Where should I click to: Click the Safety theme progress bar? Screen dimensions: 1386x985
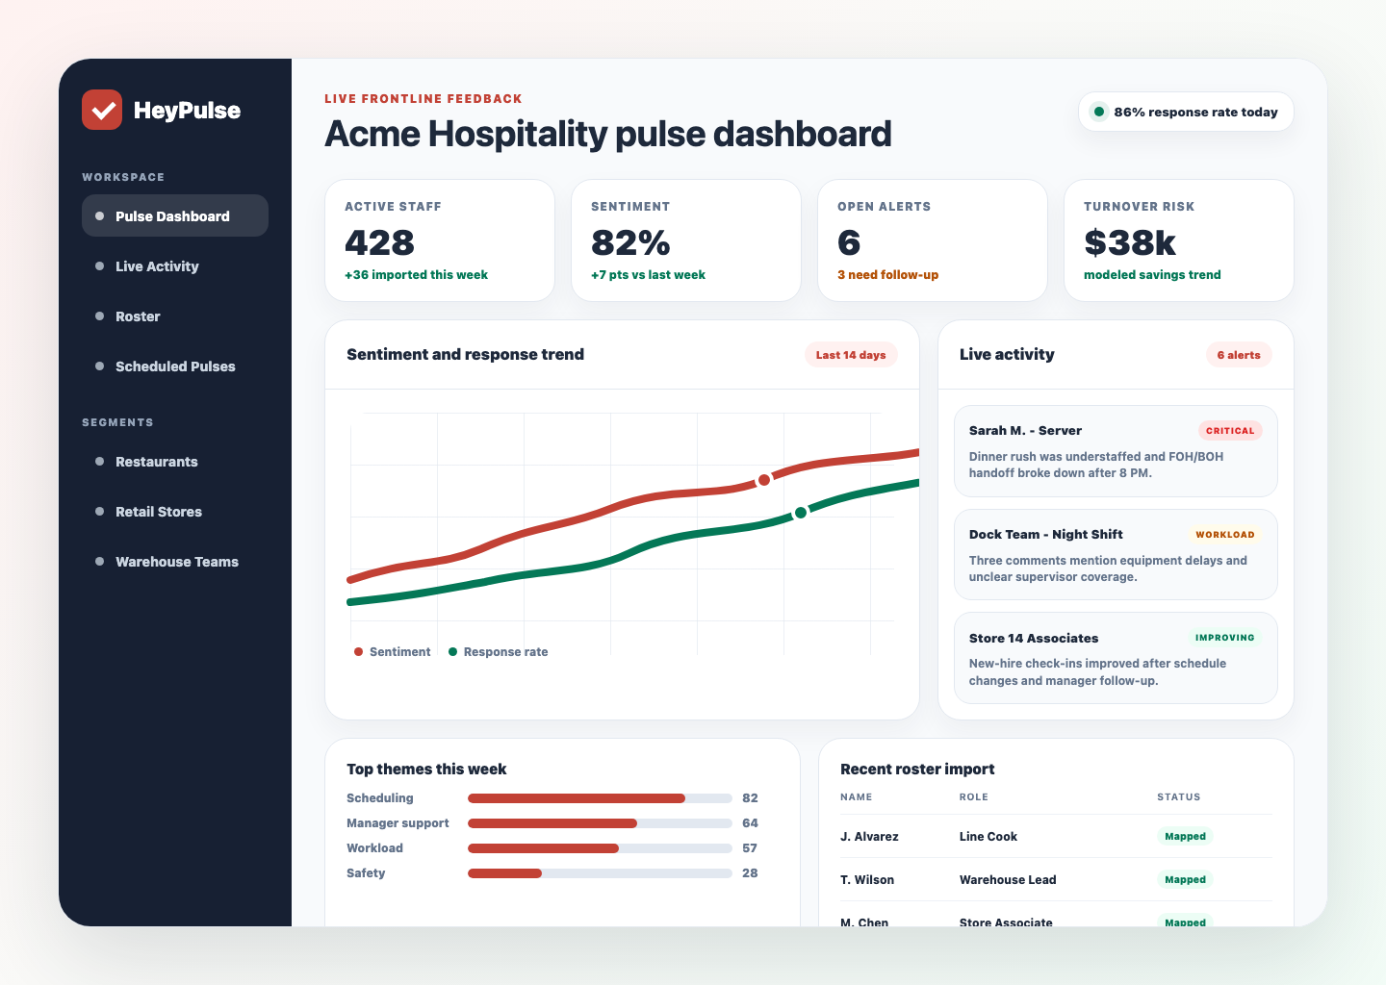pyautogui.click(x=600, y=873)
